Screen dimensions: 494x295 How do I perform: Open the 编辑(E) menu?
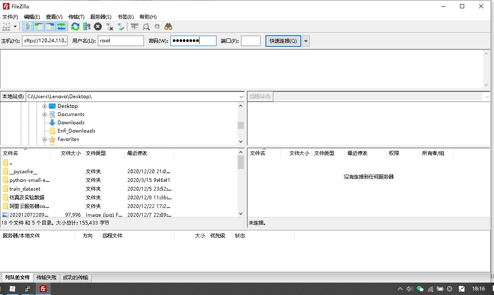32,17
